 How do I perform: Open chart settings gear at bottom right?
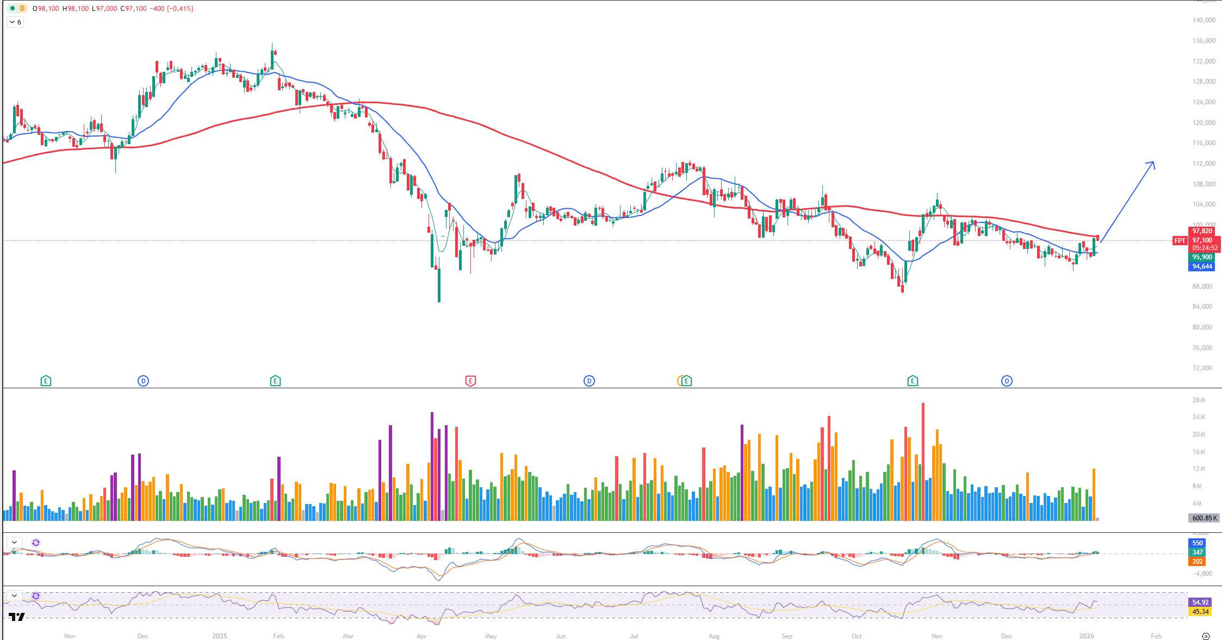[1206, 636]
